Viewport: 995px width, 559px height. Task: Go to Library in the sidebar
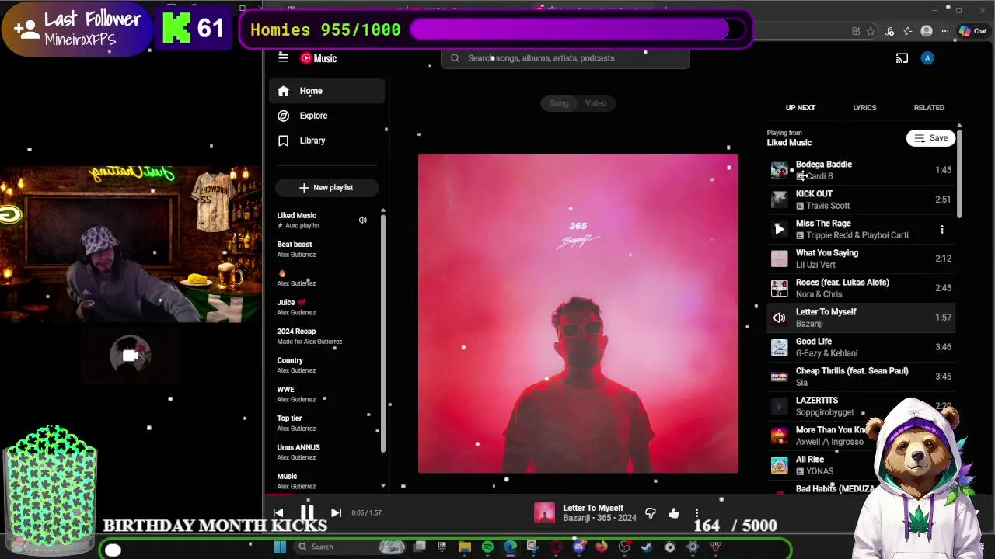coord(326,141)
